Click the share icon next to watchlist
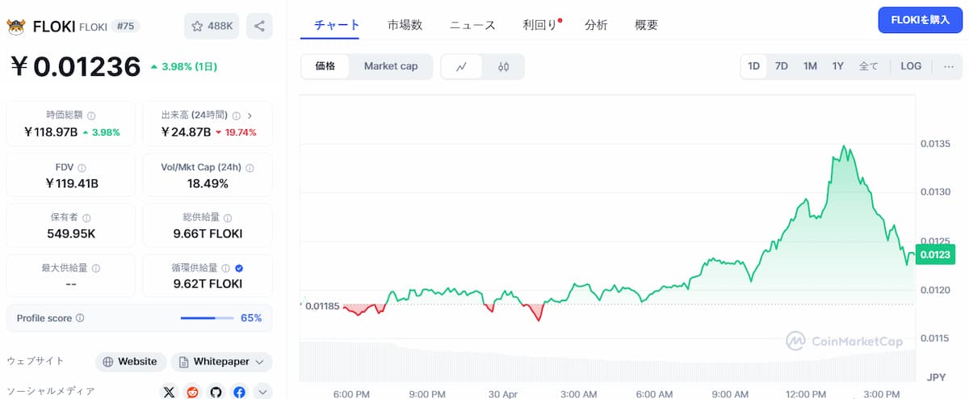Screen dimensions: 969x399 click(x=259, y=26)
